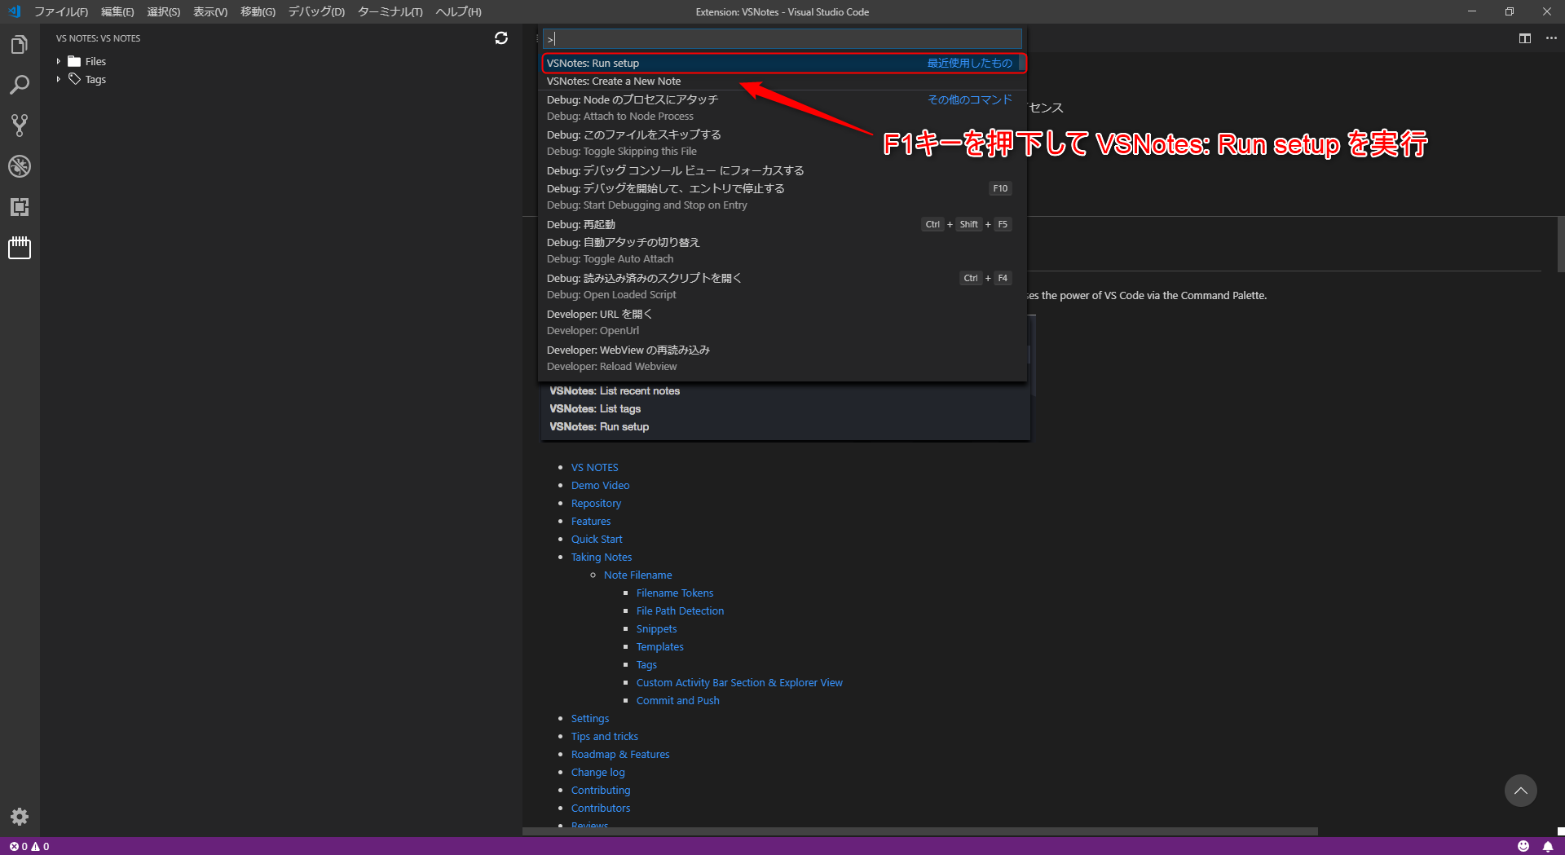The height and width of the screenshot is (855, 1565).
Task: Choose 'Debug: Open Loaded Script' command
Action: coord(782,286)
